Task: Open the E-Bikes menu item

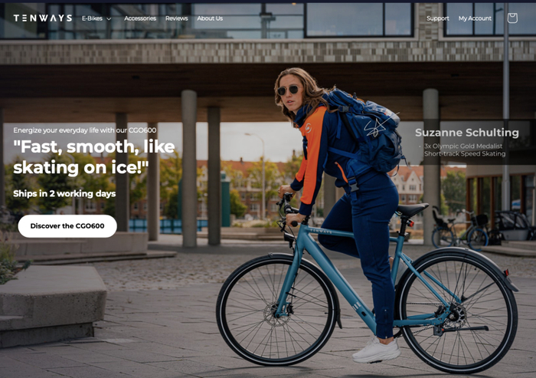Action: pyautogui.click(x=92, y=18)
